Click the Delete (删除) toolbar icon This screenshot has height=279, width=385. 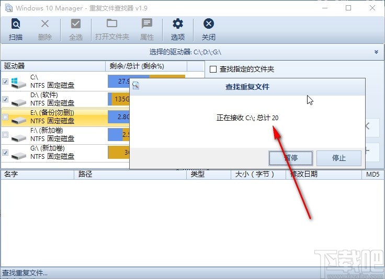coord(45,29)
